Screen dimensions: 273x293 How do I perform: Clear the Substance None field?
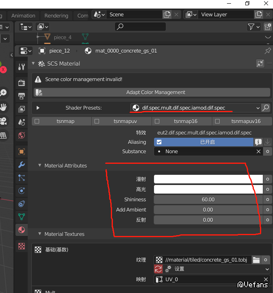coord(258,152)
